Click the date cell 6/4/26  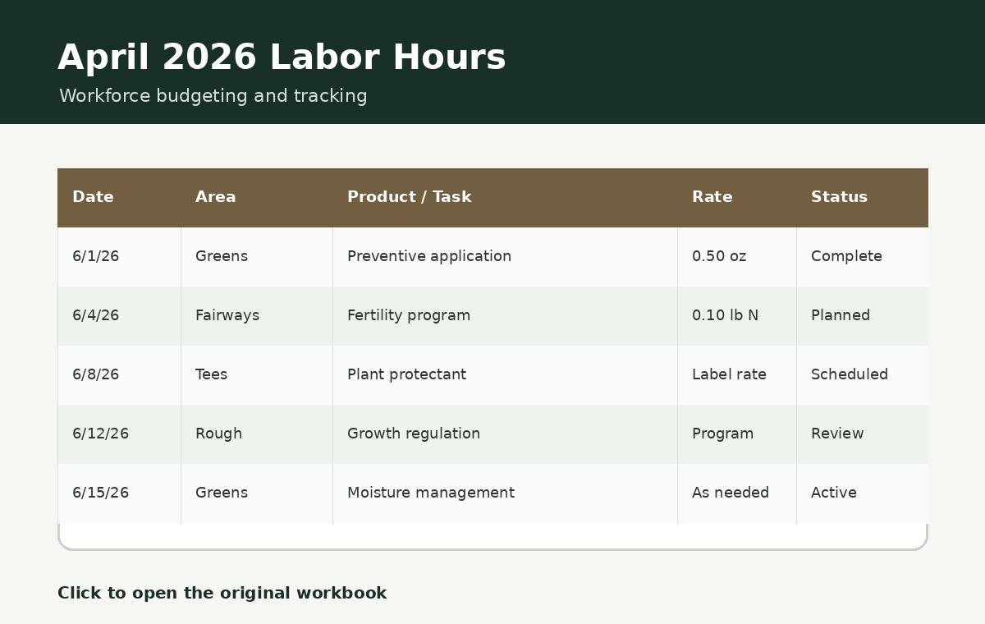coord(119,315)
